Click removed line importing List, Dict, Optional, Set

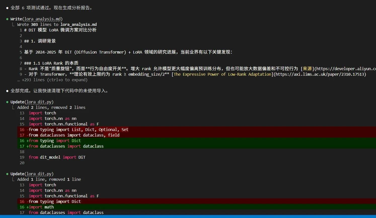(x=79, y=130)
